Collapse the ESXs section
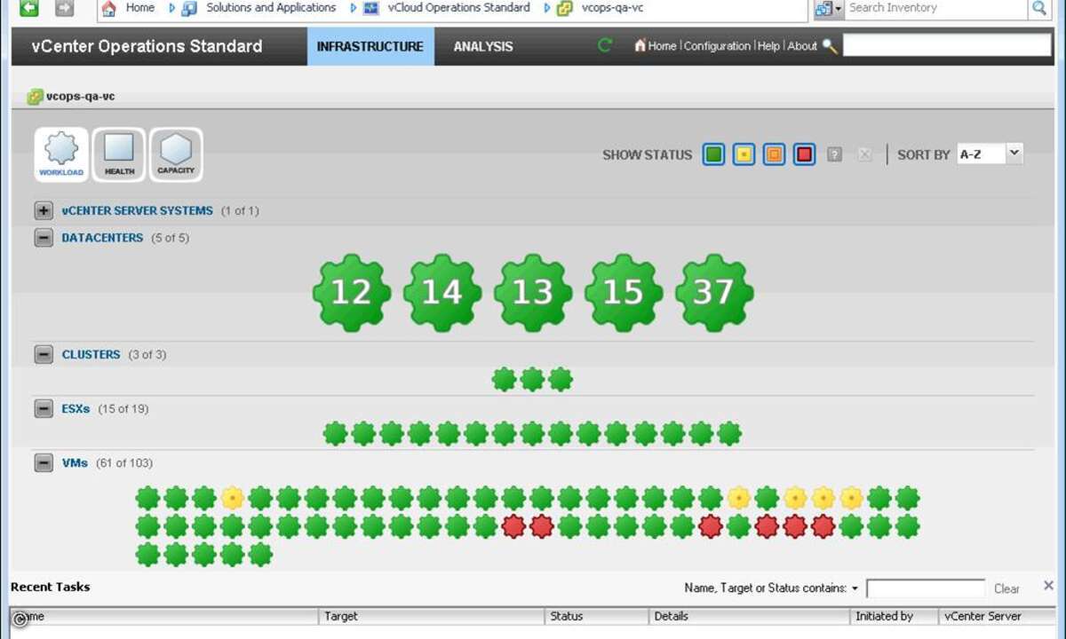This screenshot has height=639, width=1066. (44, 408)
